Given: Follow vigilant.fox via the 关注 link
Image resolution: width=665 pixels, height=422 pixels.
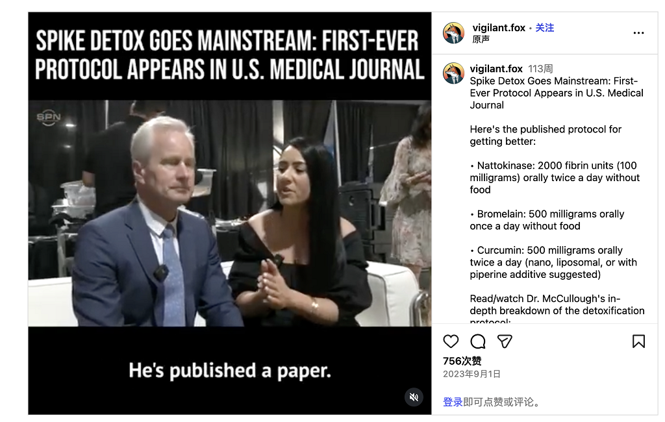Looking at the screenshot, I should (x=545, y=27).
